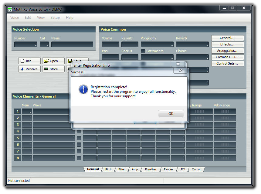This screenshot has height=194, width=261.
Task: Select element row number 3
Action: pos(18,125)
